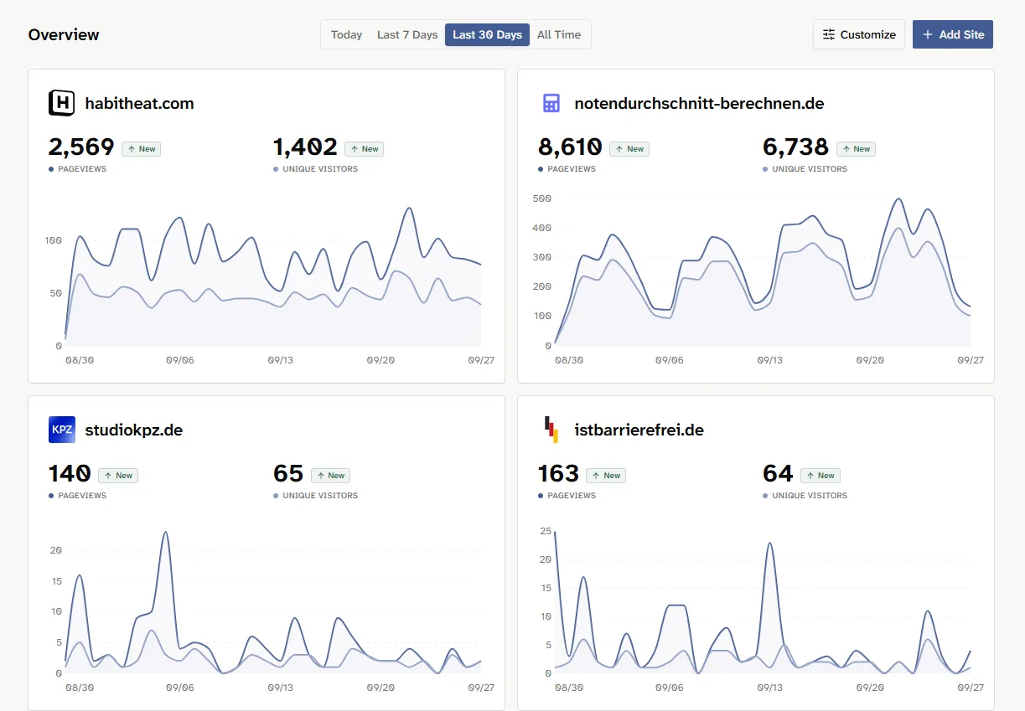Click the Overview heading

tap(64, 34)
